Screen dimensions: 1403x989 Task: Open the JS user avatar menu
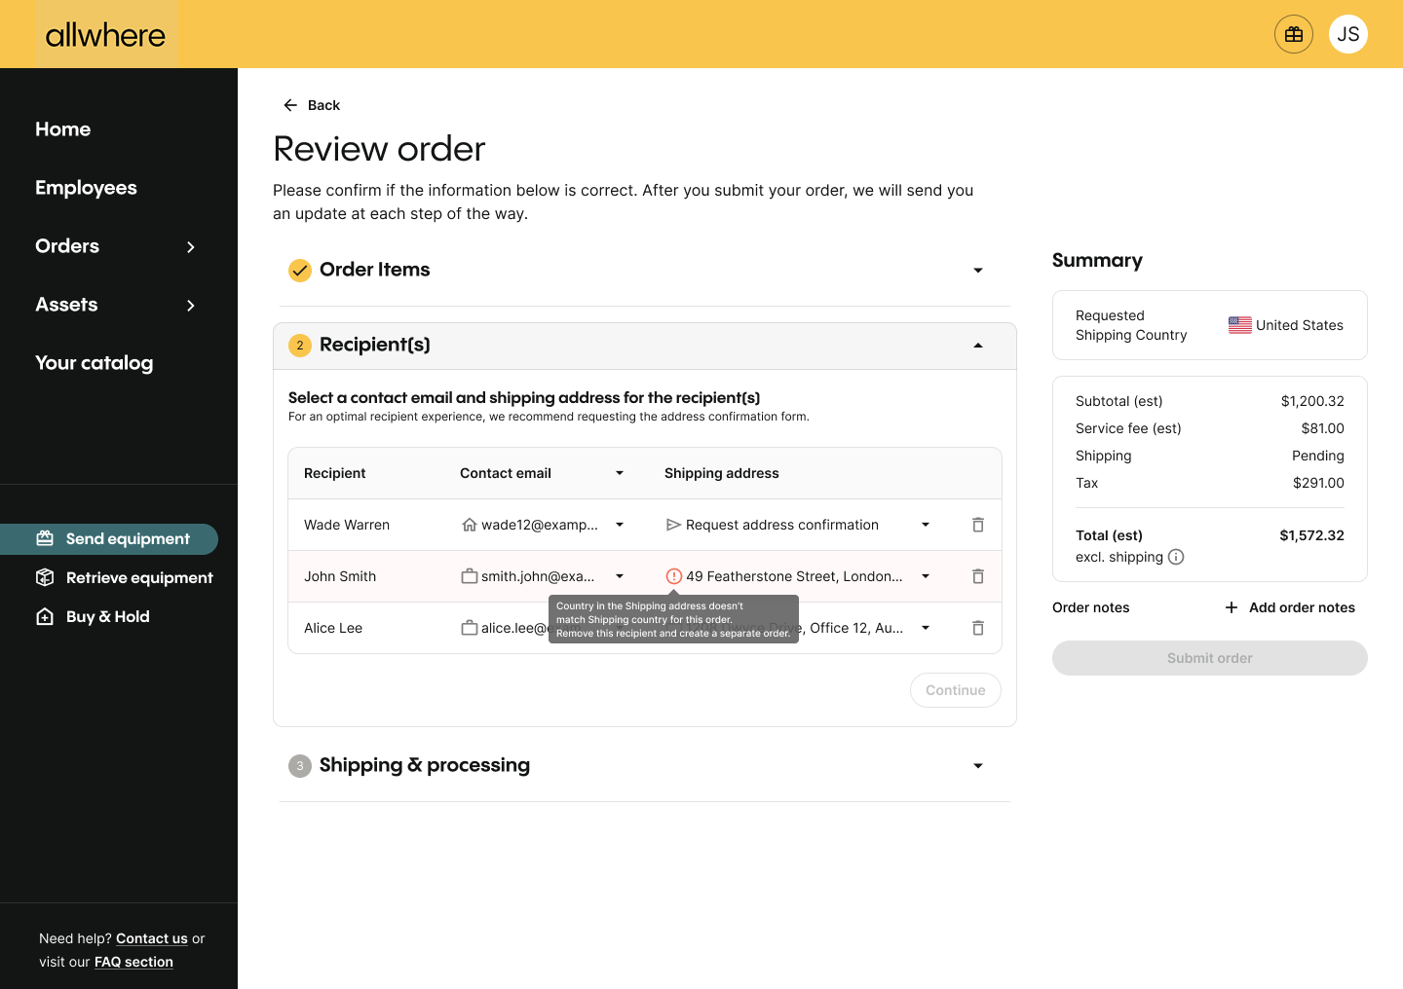1348,34
